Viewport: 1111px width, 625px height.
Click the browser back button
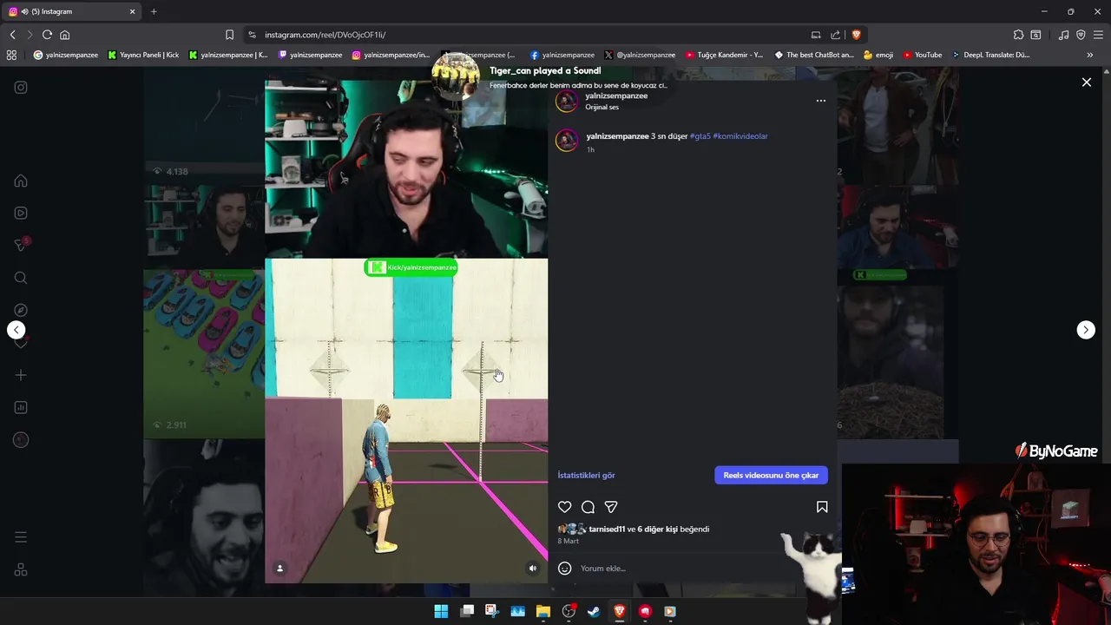[12, 35]
